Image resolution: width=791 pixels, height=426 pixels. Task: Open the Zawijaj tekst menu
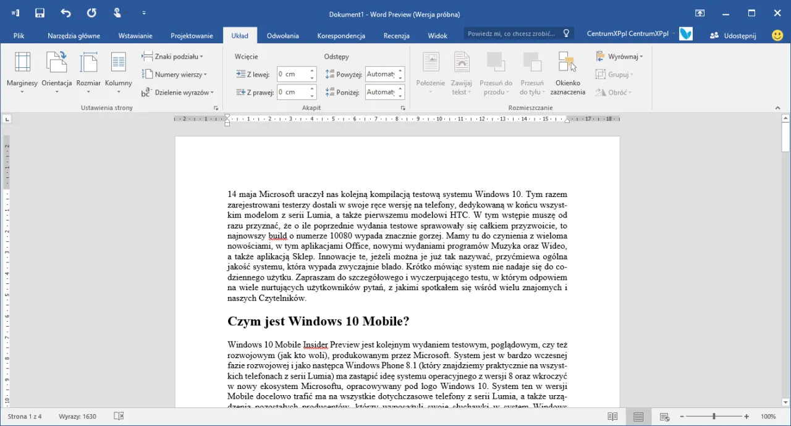click(462, 73)
